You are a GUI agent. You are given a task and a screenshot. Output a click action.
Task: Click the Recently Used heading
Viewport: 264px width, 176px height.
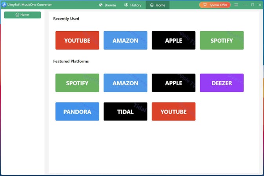tap(66, 19)
